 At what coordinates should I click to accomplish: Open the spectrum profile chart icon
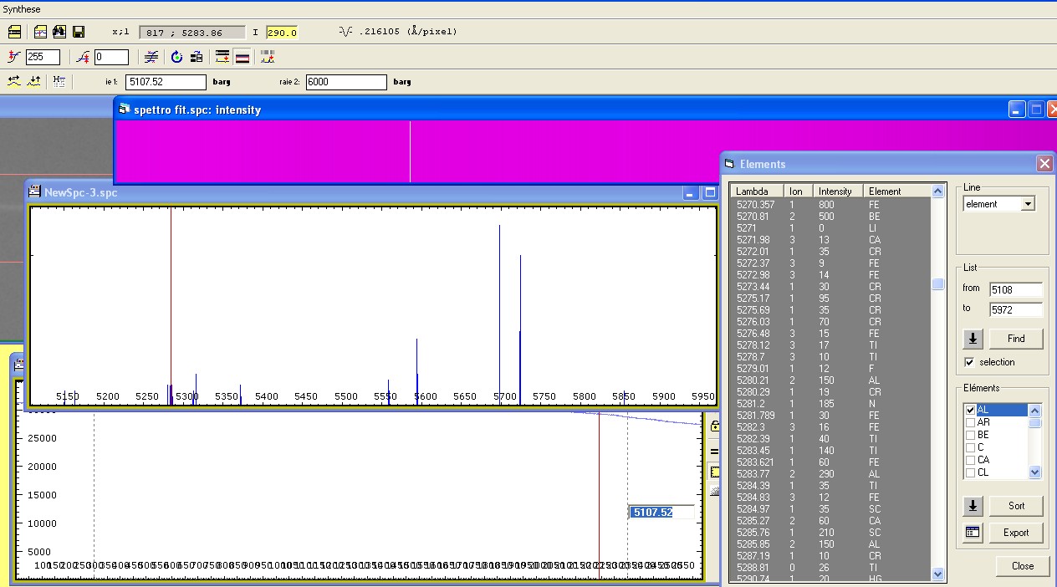[40, 32]
